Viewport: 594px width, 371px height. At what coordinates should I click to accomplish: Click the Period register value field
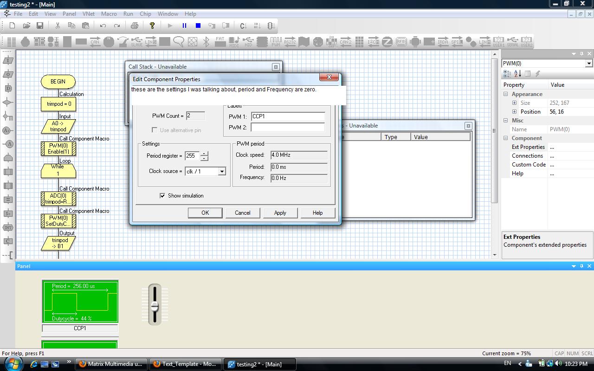(192, 156)
